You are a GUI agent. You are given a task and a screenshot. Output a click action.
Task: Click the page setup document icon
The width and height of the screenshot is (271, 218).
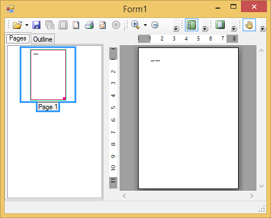pyautogui.click(x=76, y=25)
